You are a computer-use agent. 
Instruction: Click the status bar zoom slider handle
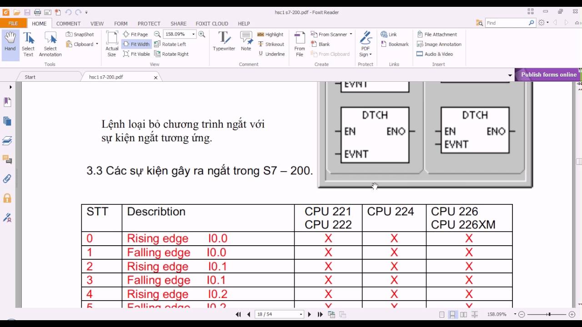pyautogui.click(x=549, y=314)
